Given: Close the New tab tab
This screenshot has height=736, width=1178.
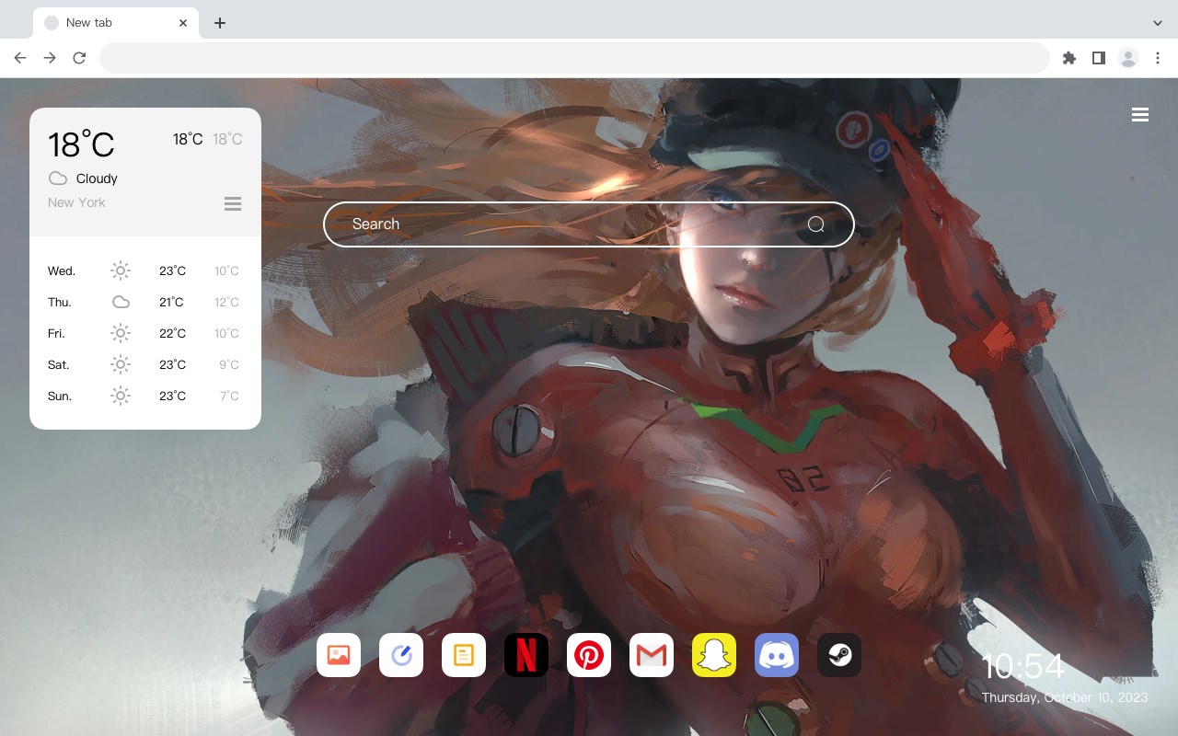Looking at the screenshot, I should (183, 23).
